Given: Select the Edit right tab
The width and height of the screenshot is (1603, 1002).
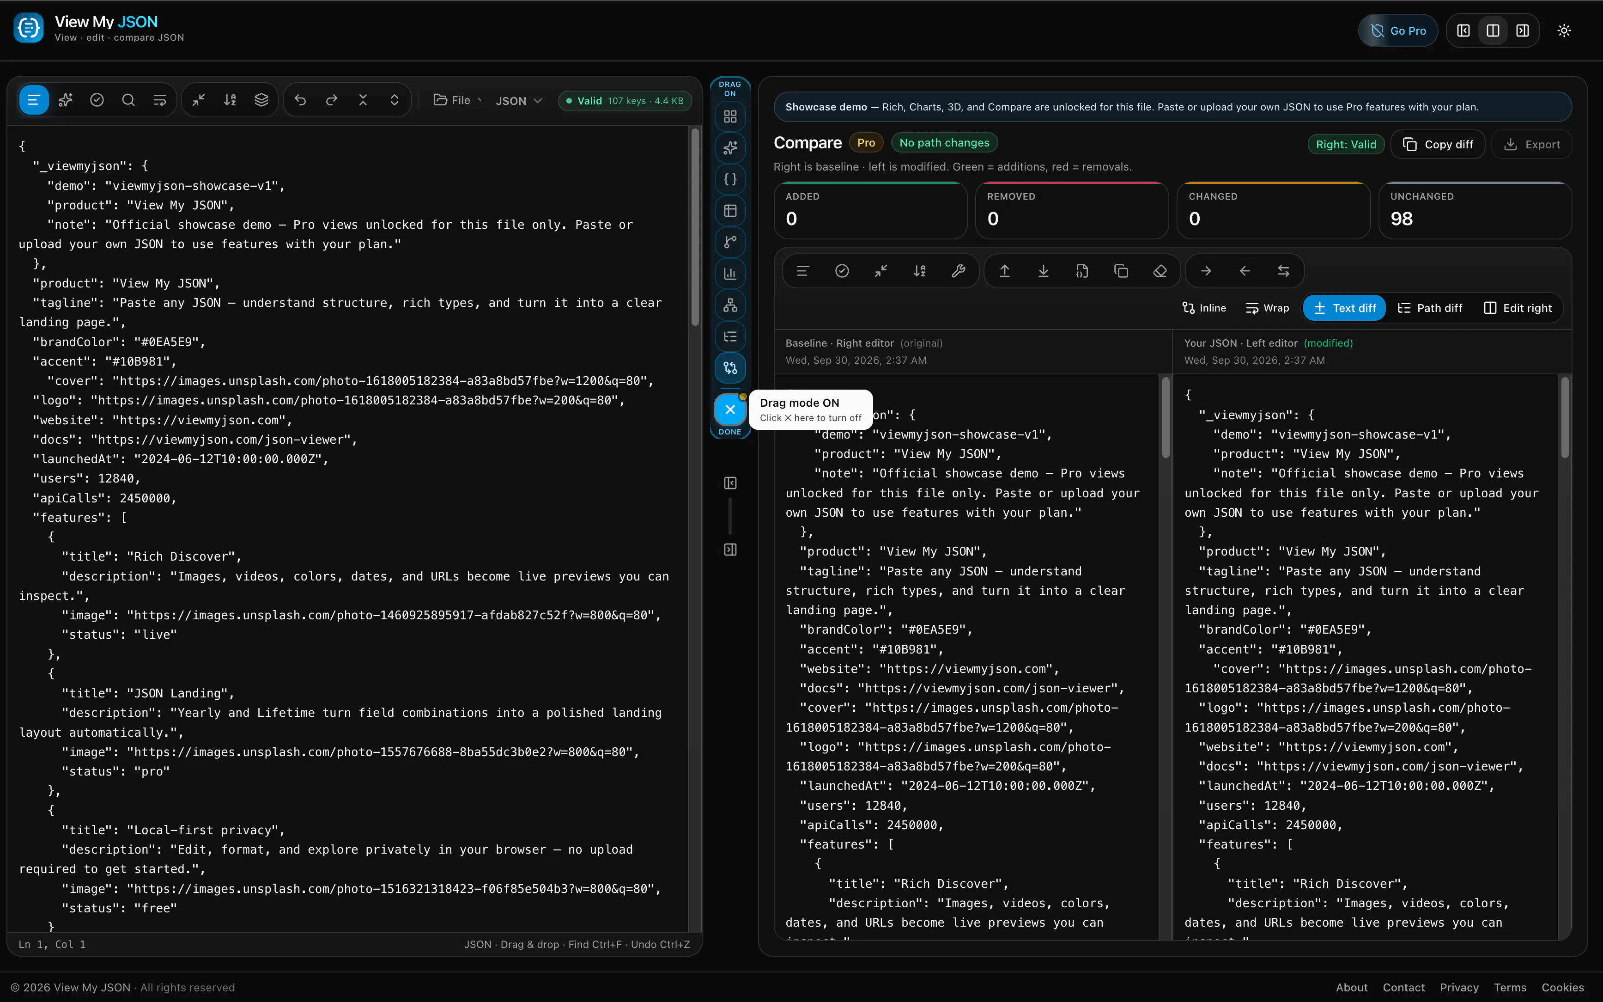Looking at the screenshot, I should click(1518, 308).
